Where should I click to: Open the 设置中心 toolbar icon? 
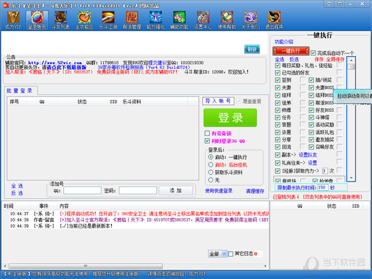(203, 20)
